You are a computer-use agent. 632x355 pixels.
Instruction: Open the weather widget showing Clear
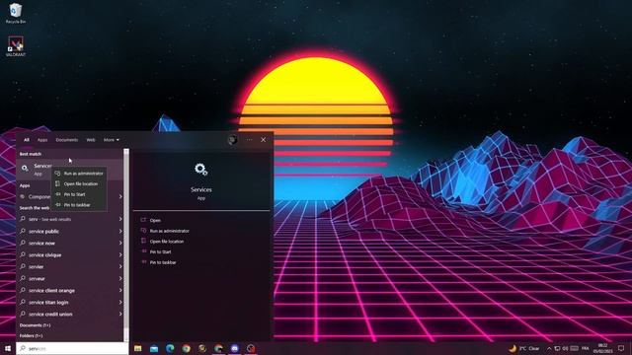(524, 348)
